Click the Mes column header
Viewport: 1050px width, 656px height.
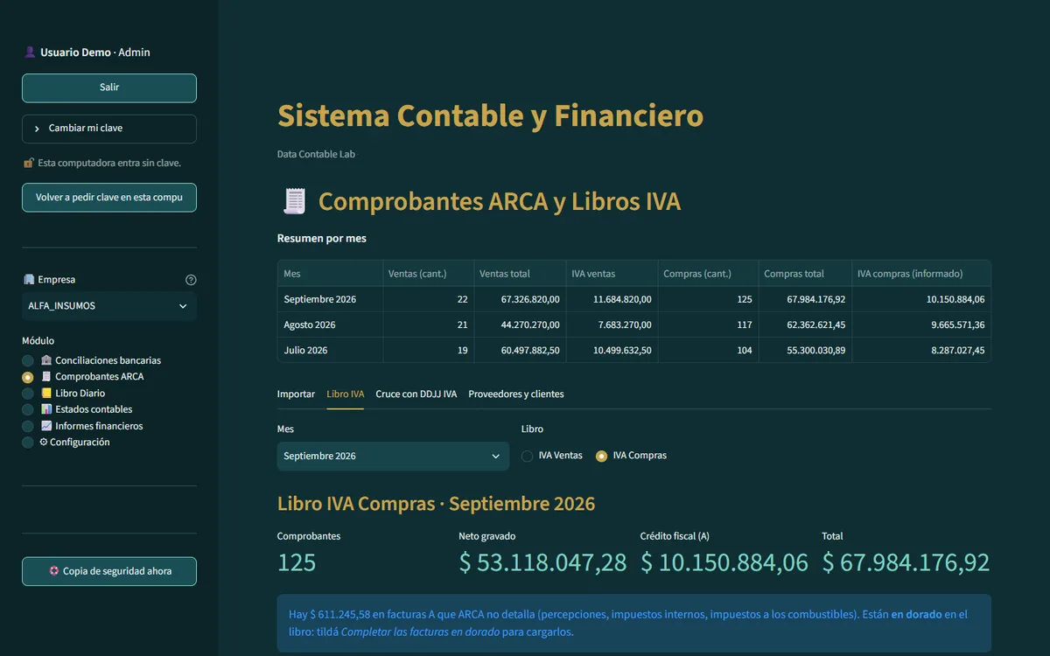(x=330, y=274)
